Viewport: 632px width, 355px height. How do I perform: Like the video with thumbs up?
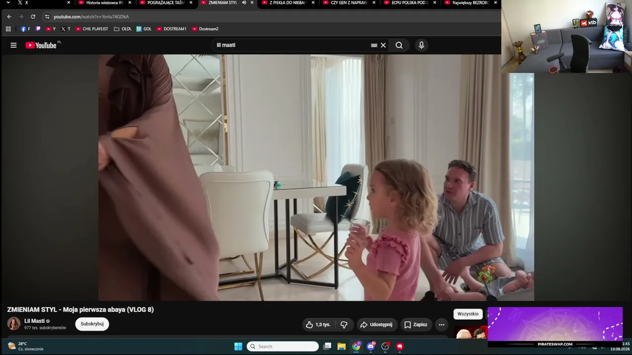click(x=318, y=324)
